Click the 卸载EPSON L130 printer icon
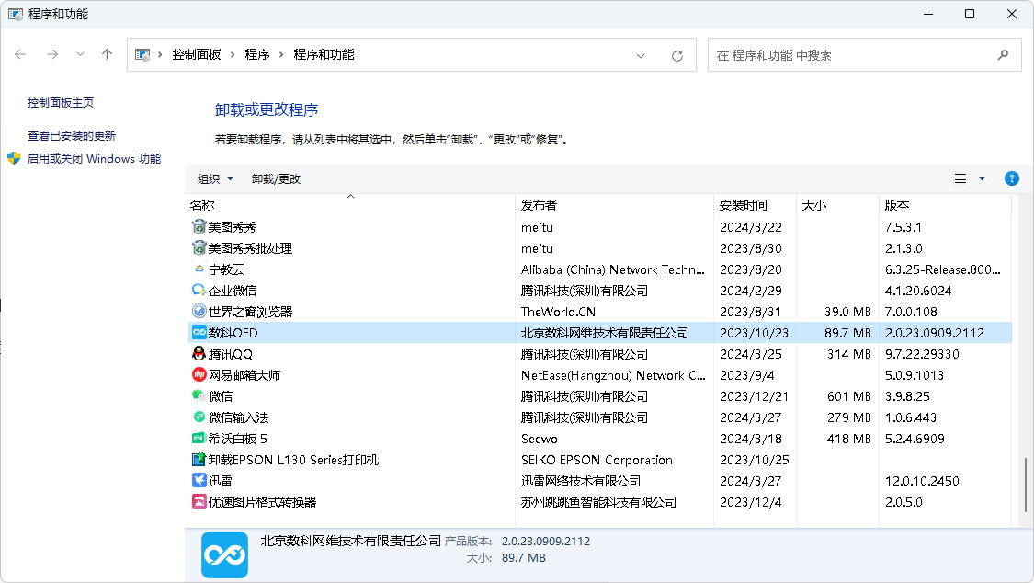Image resolution: width=1034 pixels, height=583 pixels. click(199, 459)
